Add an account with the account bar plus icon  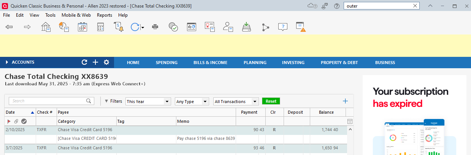click(95, 63)
